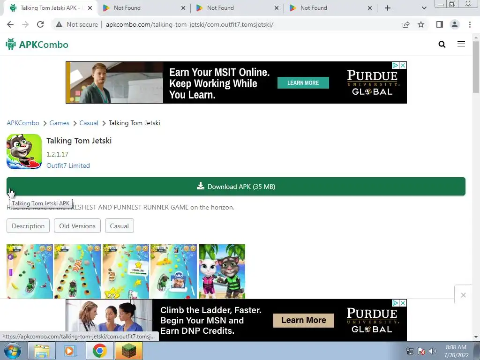
Task: Jump to the Description section
Action: click(x=28, y=226)
